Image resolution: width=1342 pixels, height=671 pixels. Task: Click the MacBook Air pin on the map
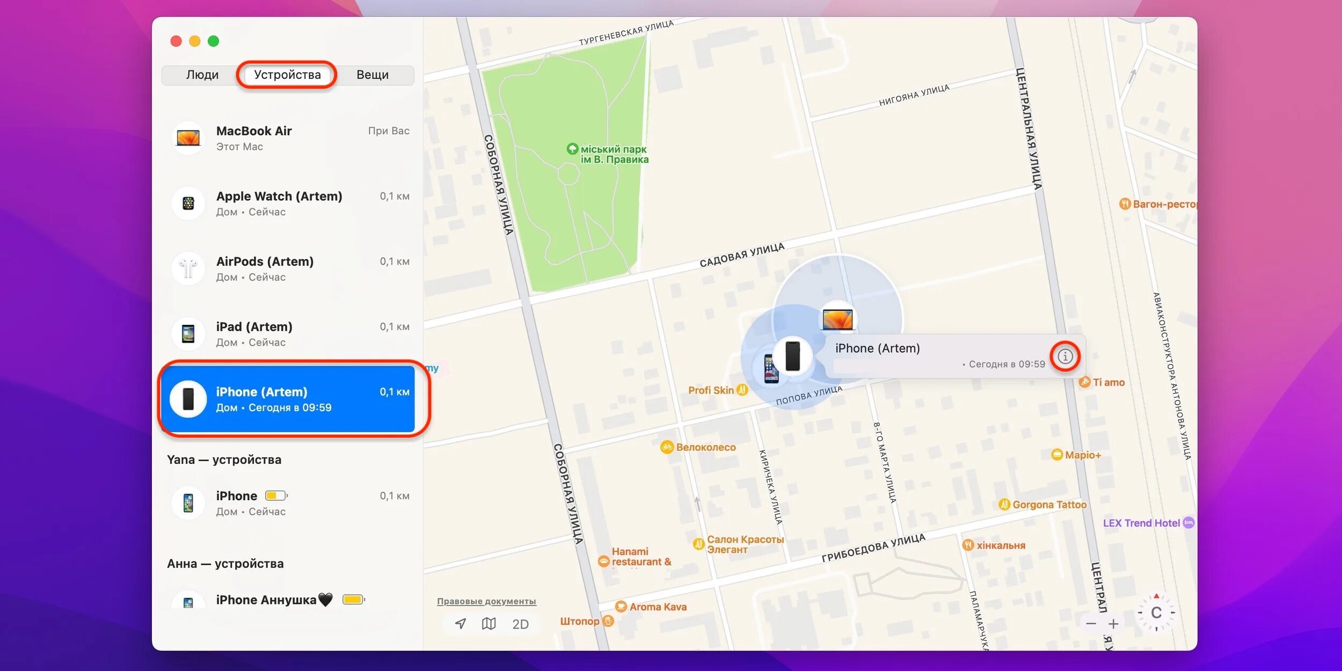tap(838, 319)
